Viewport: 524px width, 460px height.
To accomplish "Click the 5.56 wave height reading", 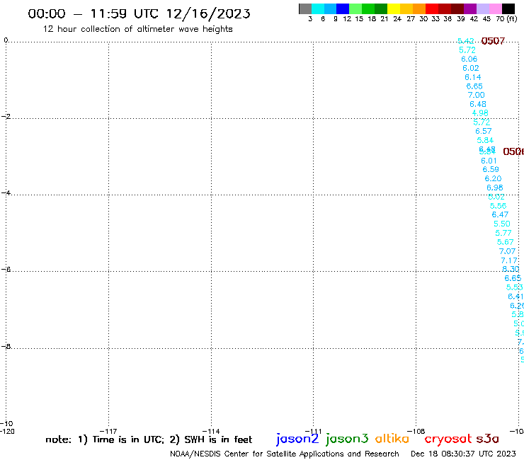I will [x=499, y=206].
